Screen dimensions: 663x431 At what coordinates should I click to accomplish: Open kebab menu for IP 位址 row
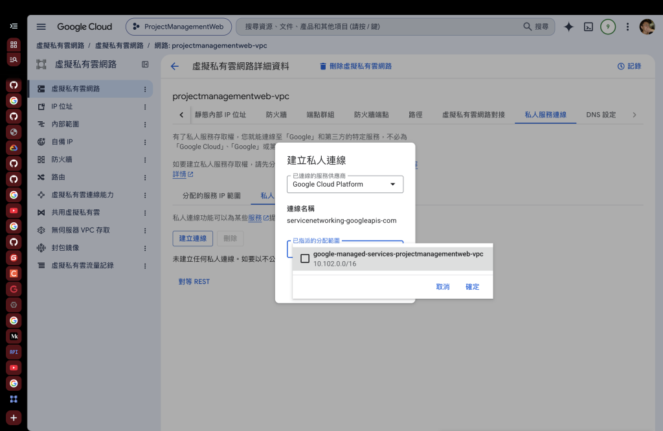tap(145, 107)
